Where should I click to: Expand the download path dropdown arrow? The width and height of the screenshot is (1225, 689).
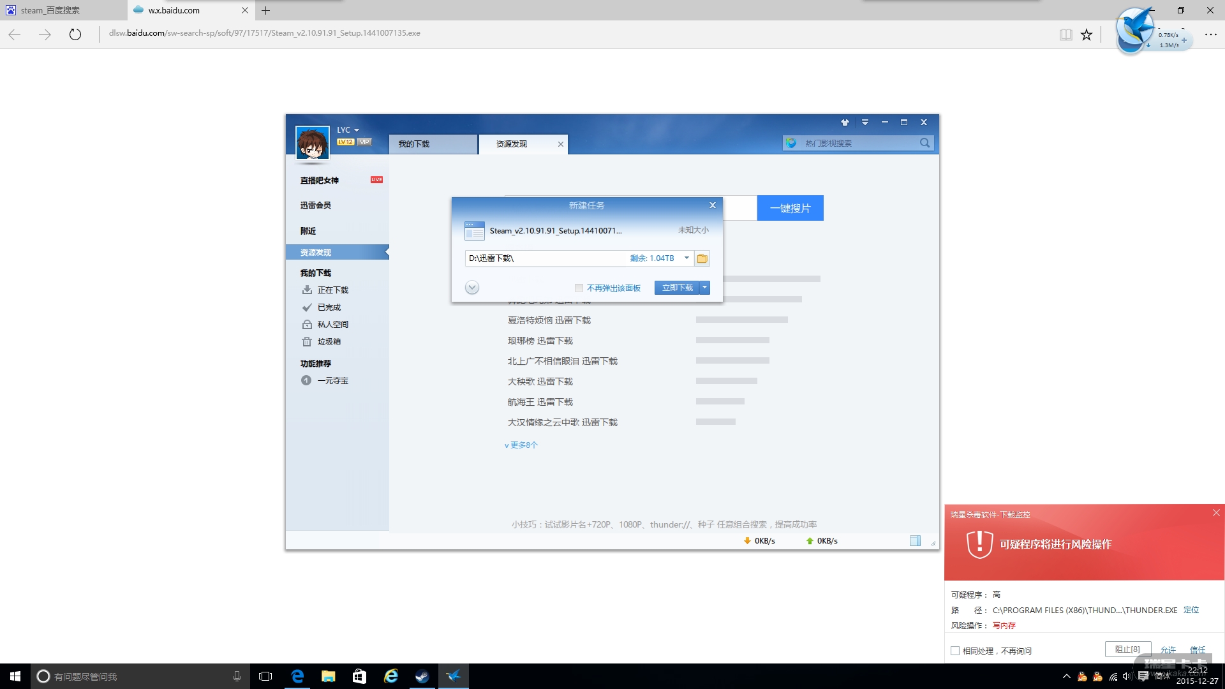(687, 258)
